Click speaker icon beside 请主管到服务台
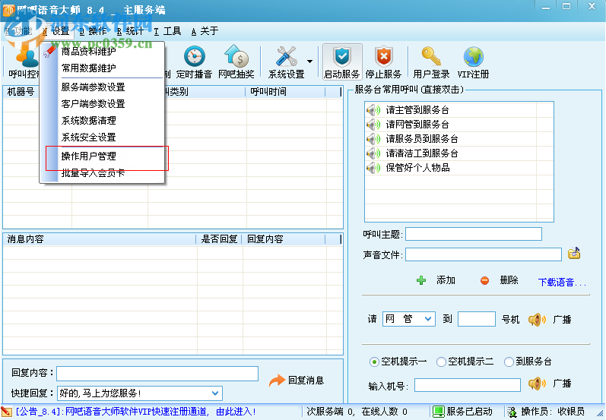The image size is (606, 420). [373, 110]
